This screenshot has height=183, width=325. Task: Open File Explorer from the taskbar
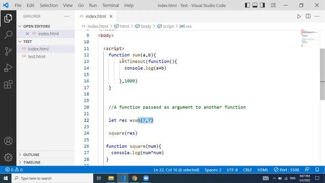click(111, 178)
